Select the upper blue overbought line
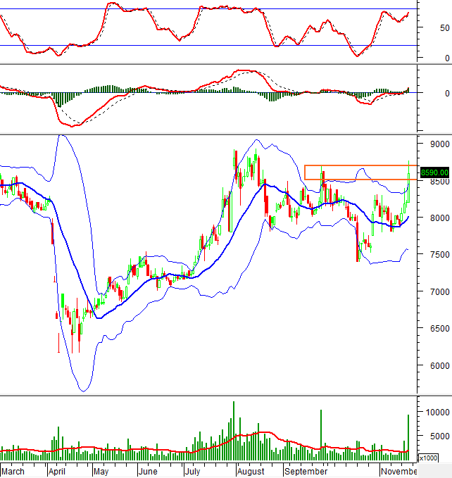Image resolution: width=452 pixels, height=478 pixels. tap(211, 9)
